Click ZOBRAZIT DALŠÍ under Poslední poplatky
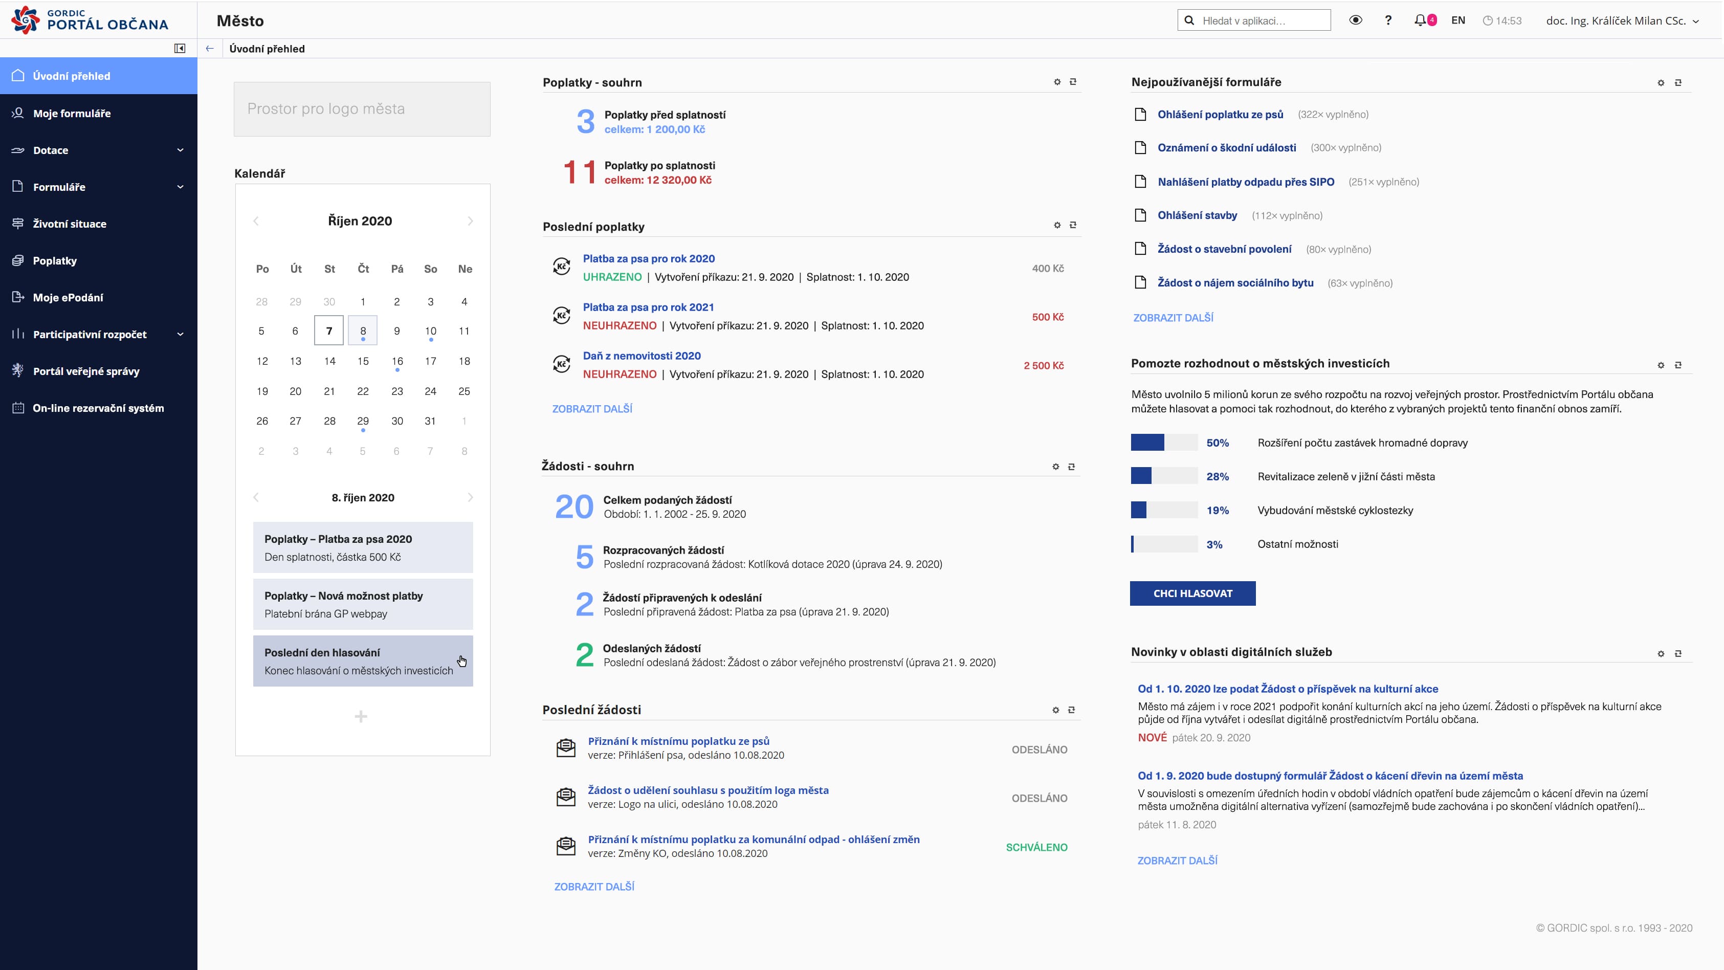 pos(592,408)
